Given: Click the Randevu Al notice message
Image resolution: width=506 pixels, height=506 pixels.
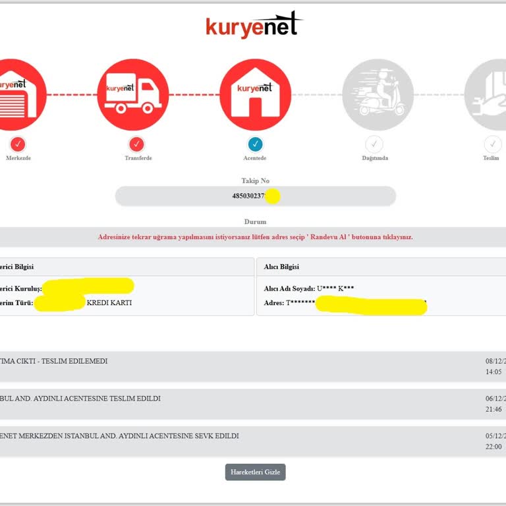Looking at the screenshot, I should tap(255, 237).
